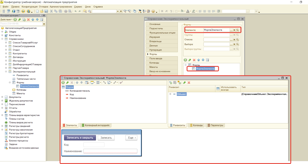308x164 pixels.
Task: Click pencil Edit icon in Конфигурация panel
Action: 20,20
